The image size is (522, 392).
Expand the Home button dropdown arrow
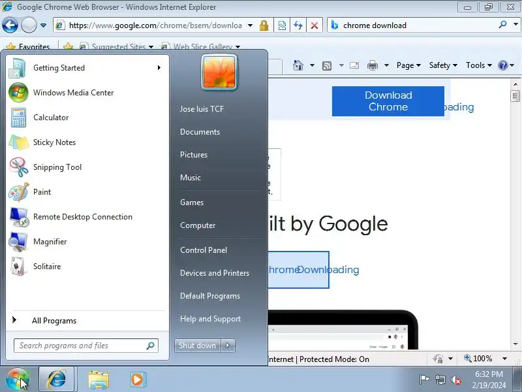point(312,65)
